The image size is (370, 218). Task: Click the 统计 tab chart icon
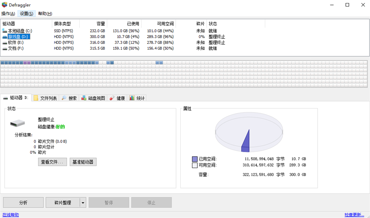pyautogui.click(x=132, y=98)
